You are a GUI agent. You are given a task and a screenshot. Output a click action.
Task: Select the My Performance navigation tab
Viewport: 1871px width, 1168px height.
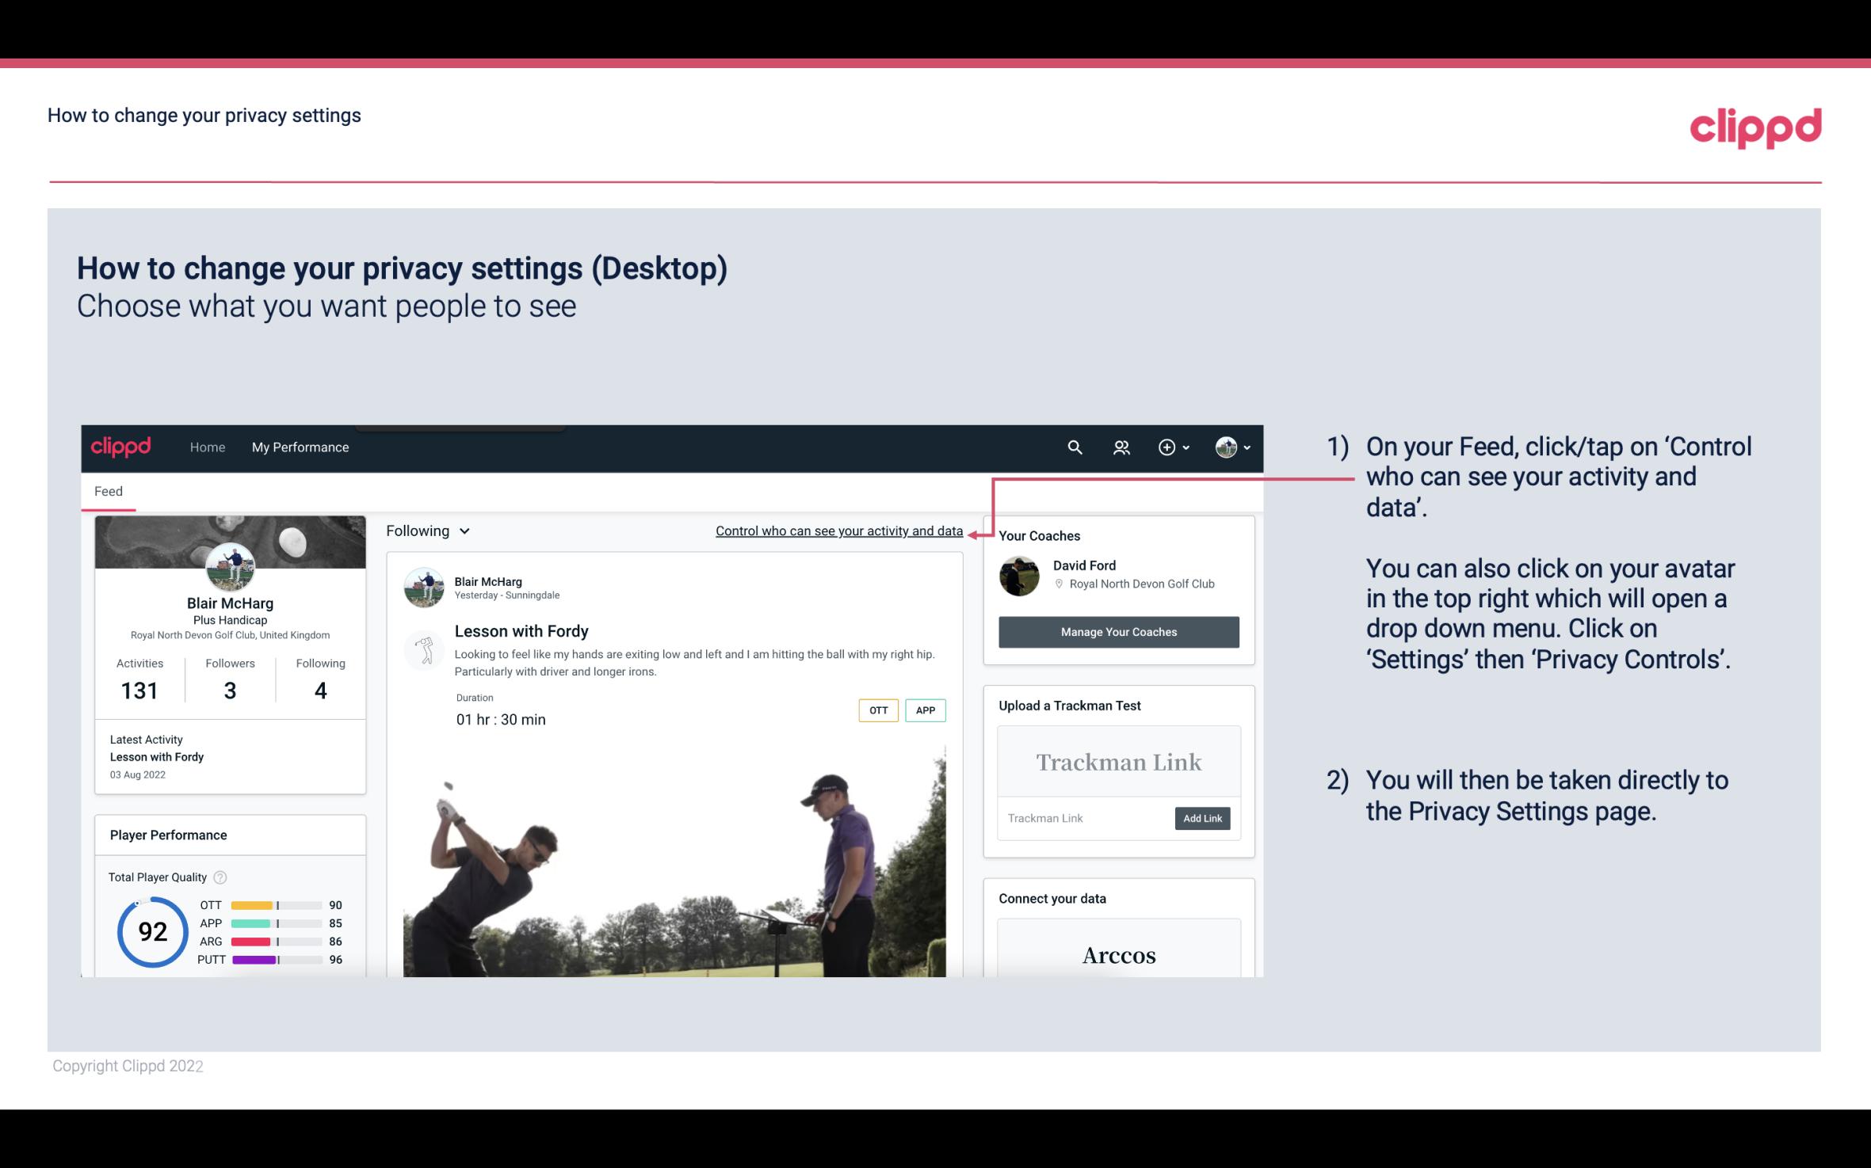click(299, 447)
